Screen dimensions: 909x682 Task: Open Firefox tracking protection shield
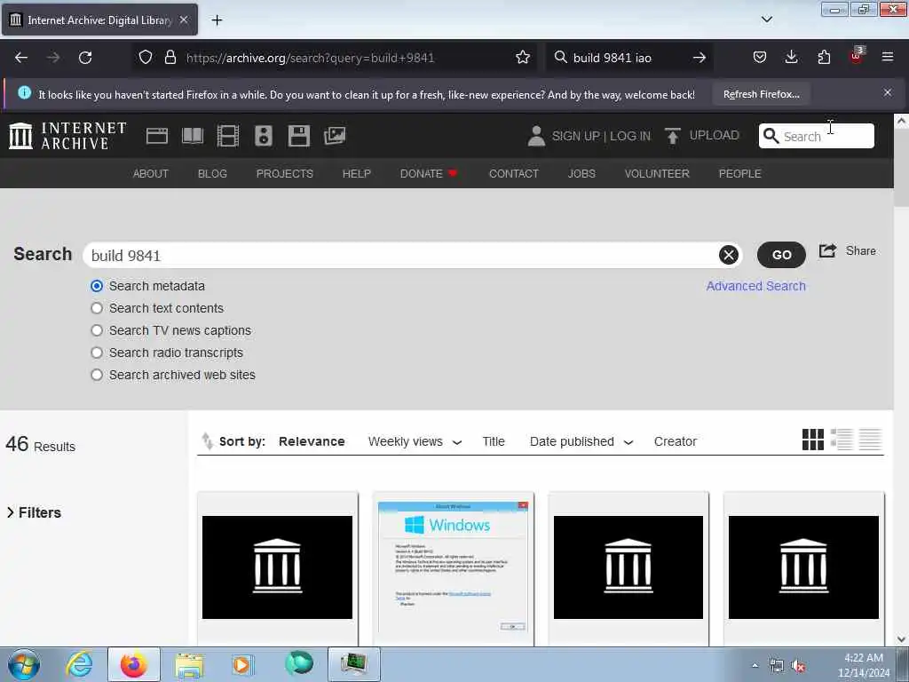point(146,57)
